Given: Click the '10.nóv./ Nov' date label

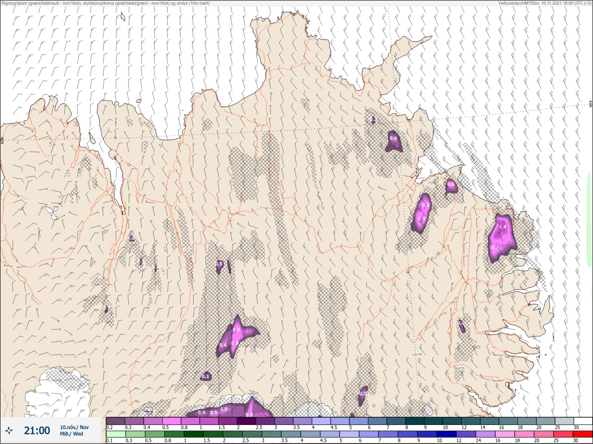Looking at the screenshot, I should click(x=75, y=427).
